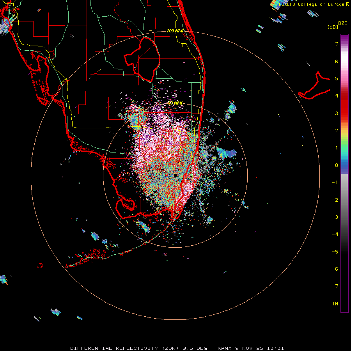Click the -4 dB tick on color scale
Image resolution: width=351 pixels, height=351 pixels.
click(x=335, y=234)
